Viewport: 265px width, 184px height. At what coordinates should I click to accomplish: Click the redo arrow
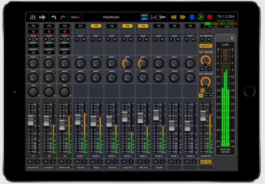[63, 17]
